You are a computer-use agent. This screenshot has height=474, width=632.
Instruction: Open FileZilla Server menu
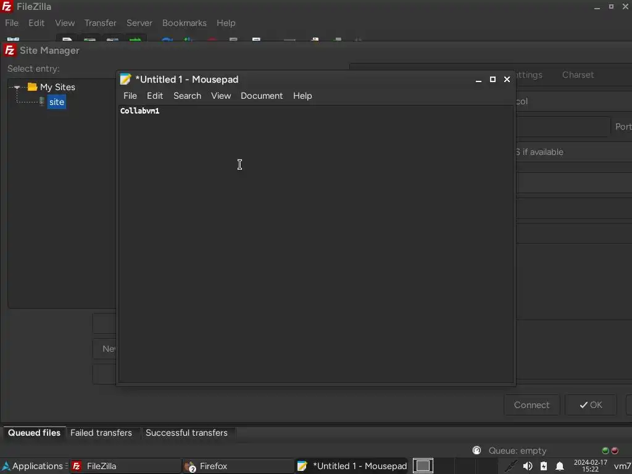[139, 23]
